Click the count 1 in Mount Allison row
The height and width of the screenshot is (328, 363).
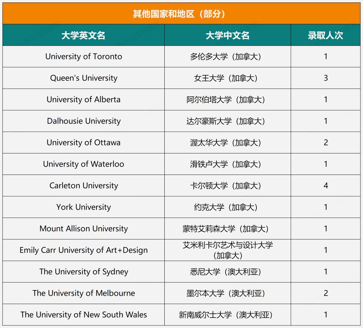pos(326,229)
